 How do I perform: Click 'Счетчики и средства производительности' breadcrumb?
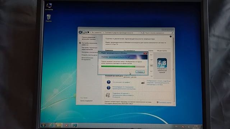click(119, 33)
